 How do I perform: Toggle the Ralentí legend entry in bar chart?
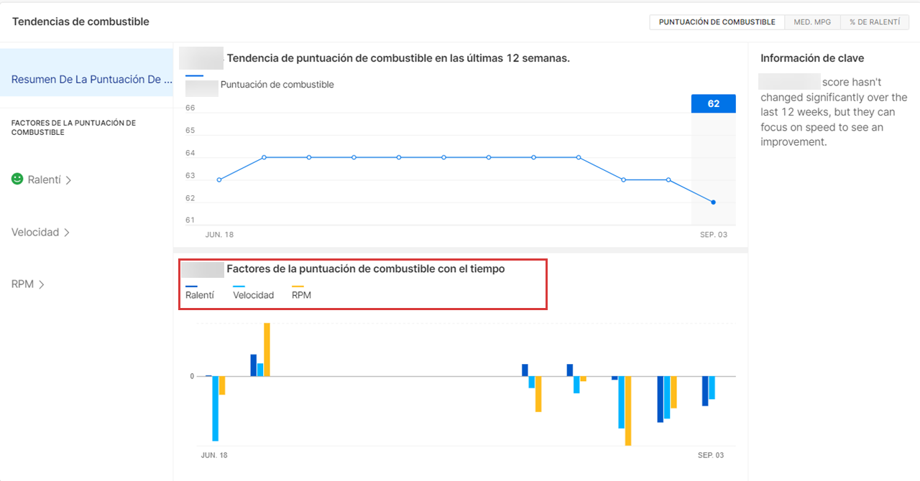tap(200, 295)
